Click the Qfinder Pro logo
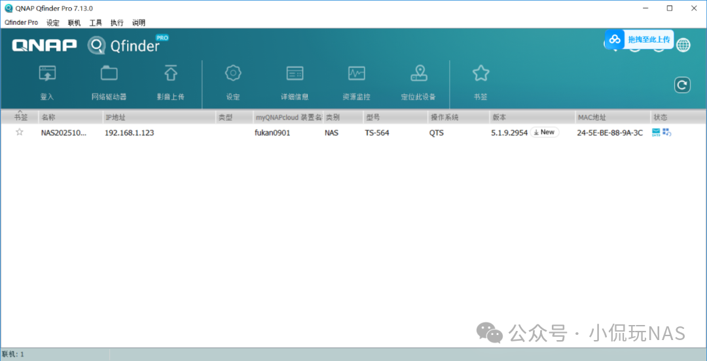The width and height of the screenshot is (707, 361). pos(128,44)
